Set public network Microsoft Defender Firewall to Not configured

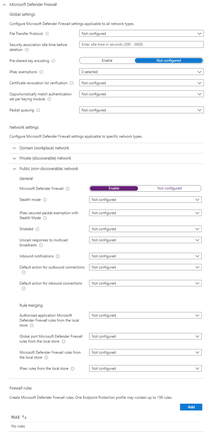coord(170,188)
